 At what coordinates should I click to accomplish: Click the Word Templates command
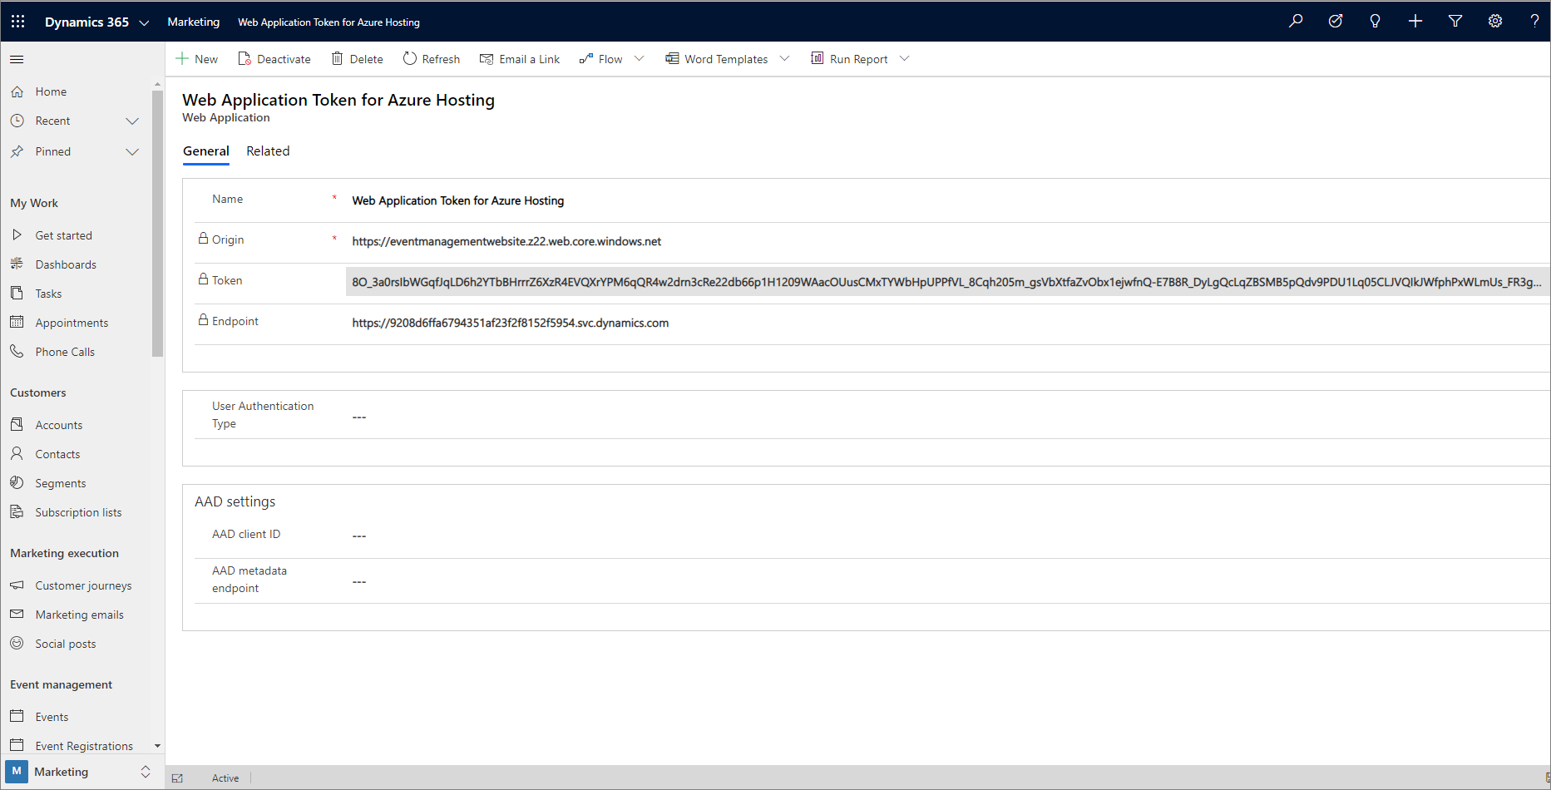click(x=717, y=59)
